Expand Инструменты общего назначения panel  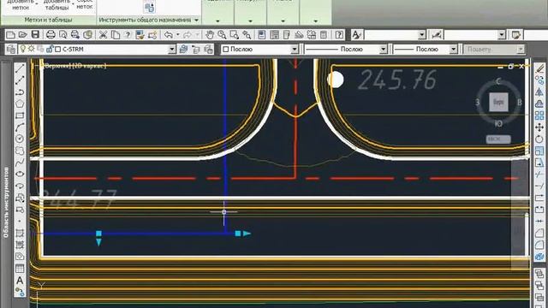[x=196, y=21]
